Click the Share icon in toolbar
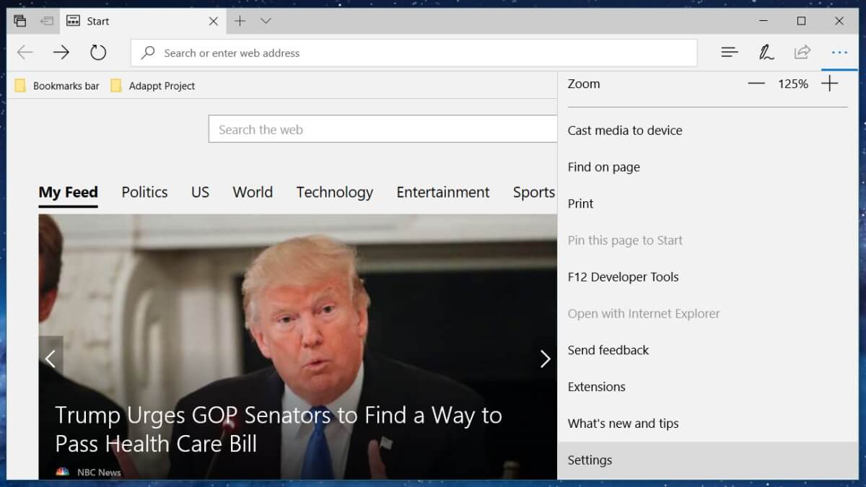 (802, 52)
